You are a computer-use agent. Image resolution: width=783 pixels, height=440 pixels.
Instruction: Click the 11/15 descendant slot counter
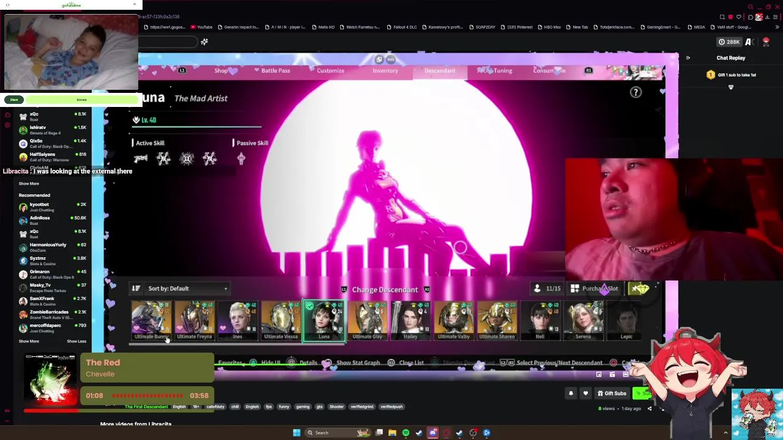point(547,288)
